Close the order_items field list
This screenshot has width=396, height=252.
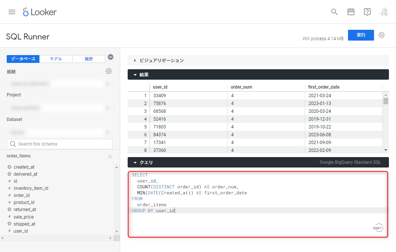110,156
